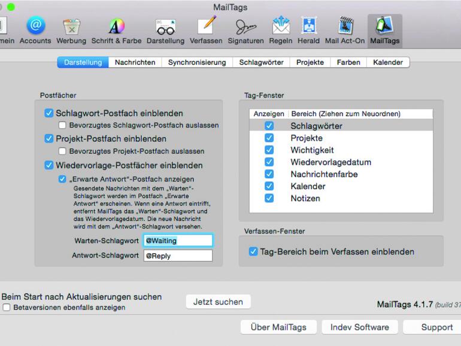Select the MailTags toolbar icon
The image size is (461, 346).
click(x=385, y=31)
